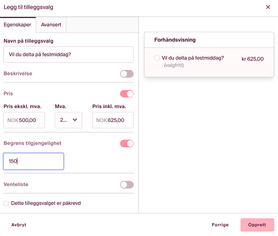The width and height of the screenshot is (278, 236).
Task: Click the kr 625,00 price in preview
Action: [x=252, y=59]
